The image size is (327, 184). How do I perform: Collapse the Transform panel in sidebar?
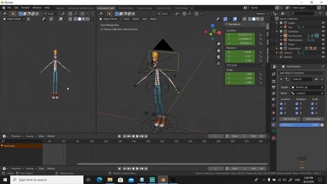click(x=226, y=24)
